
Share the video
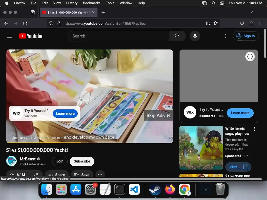[x=57, y=175]
